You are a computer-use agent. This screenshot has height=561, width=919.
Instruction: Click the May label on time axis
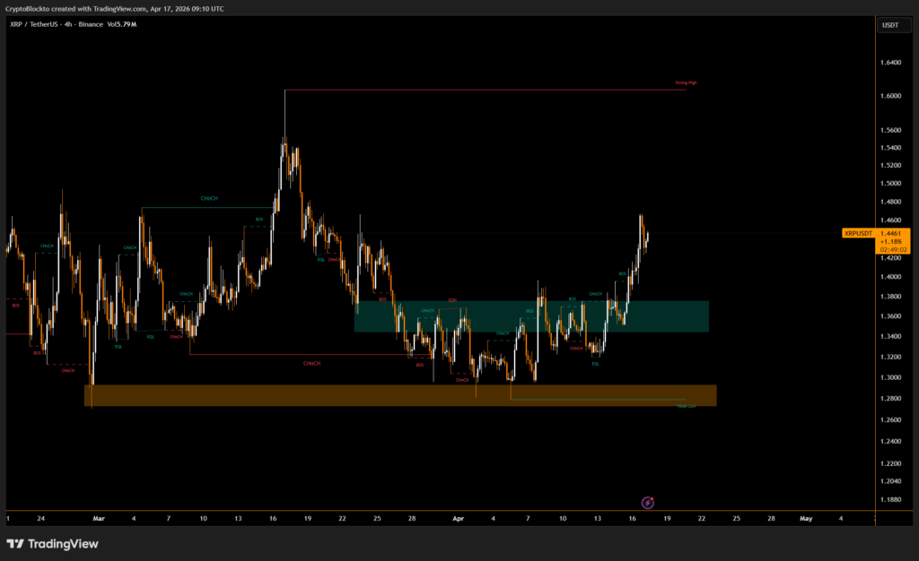tap(805, 518)
